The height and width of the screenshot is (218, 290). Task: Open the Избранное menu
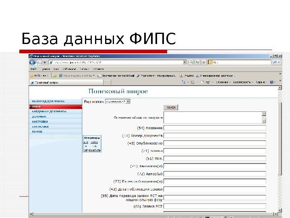tap(69, 69)
